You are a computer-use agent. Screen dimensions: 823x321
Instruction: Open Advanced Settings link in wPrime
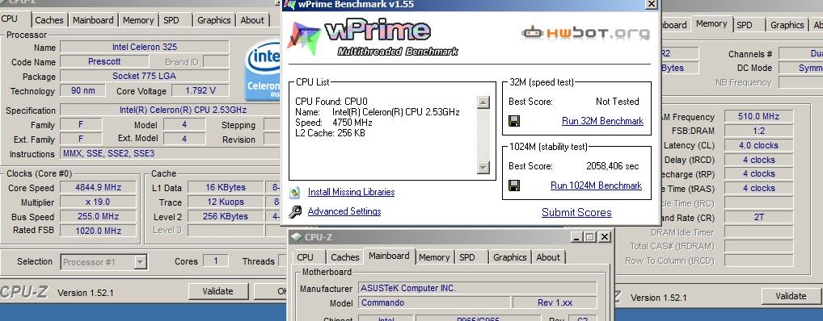(x=344, y=211)
